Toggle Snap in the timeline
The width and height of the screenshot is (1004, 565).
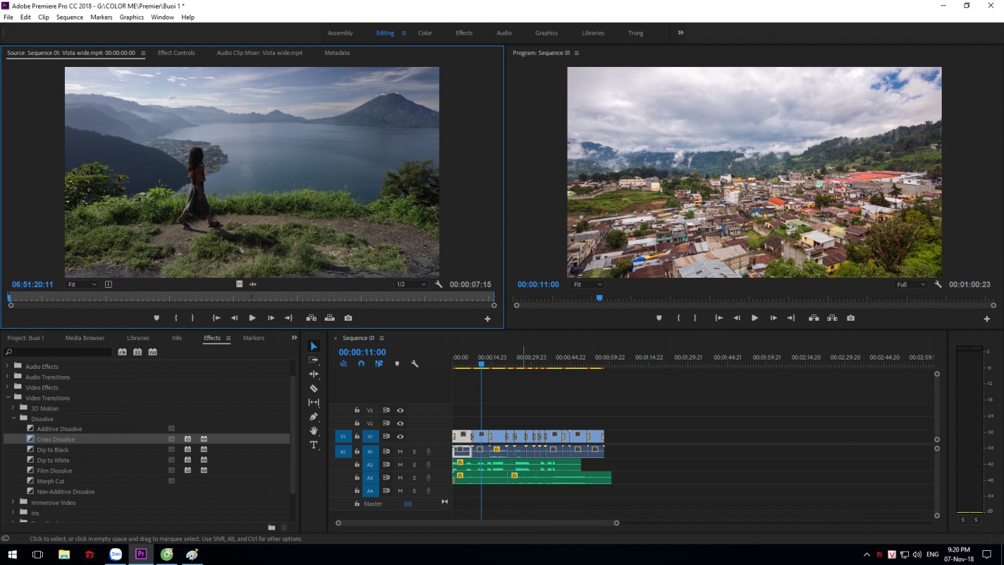click(x=361, y=364)
